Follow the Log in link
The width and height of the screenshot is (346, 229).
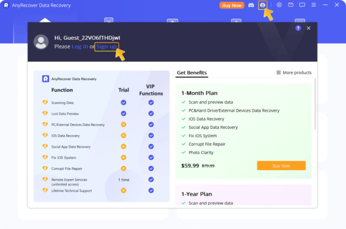coord(80,47)
